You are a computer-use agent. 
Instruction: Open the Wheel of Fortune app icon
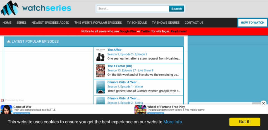[140, 109]
